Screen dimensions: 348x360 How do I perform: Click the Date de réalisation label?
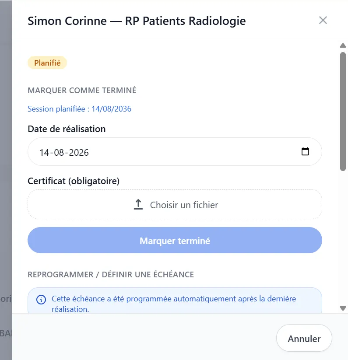coord(67,129)
